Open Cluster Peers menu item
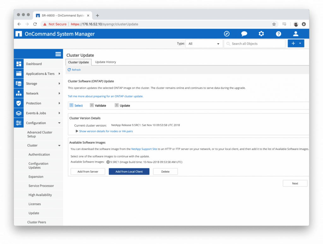Viewport: 323px width, 244px height. tap(37, 222)
